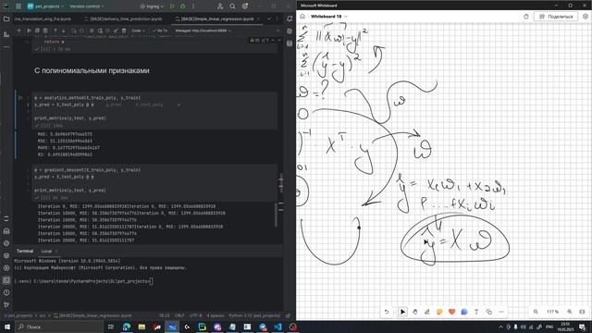Open the Whiteboard 18 title dropdown
The image size is (592, 333).
tap(328, 17)
